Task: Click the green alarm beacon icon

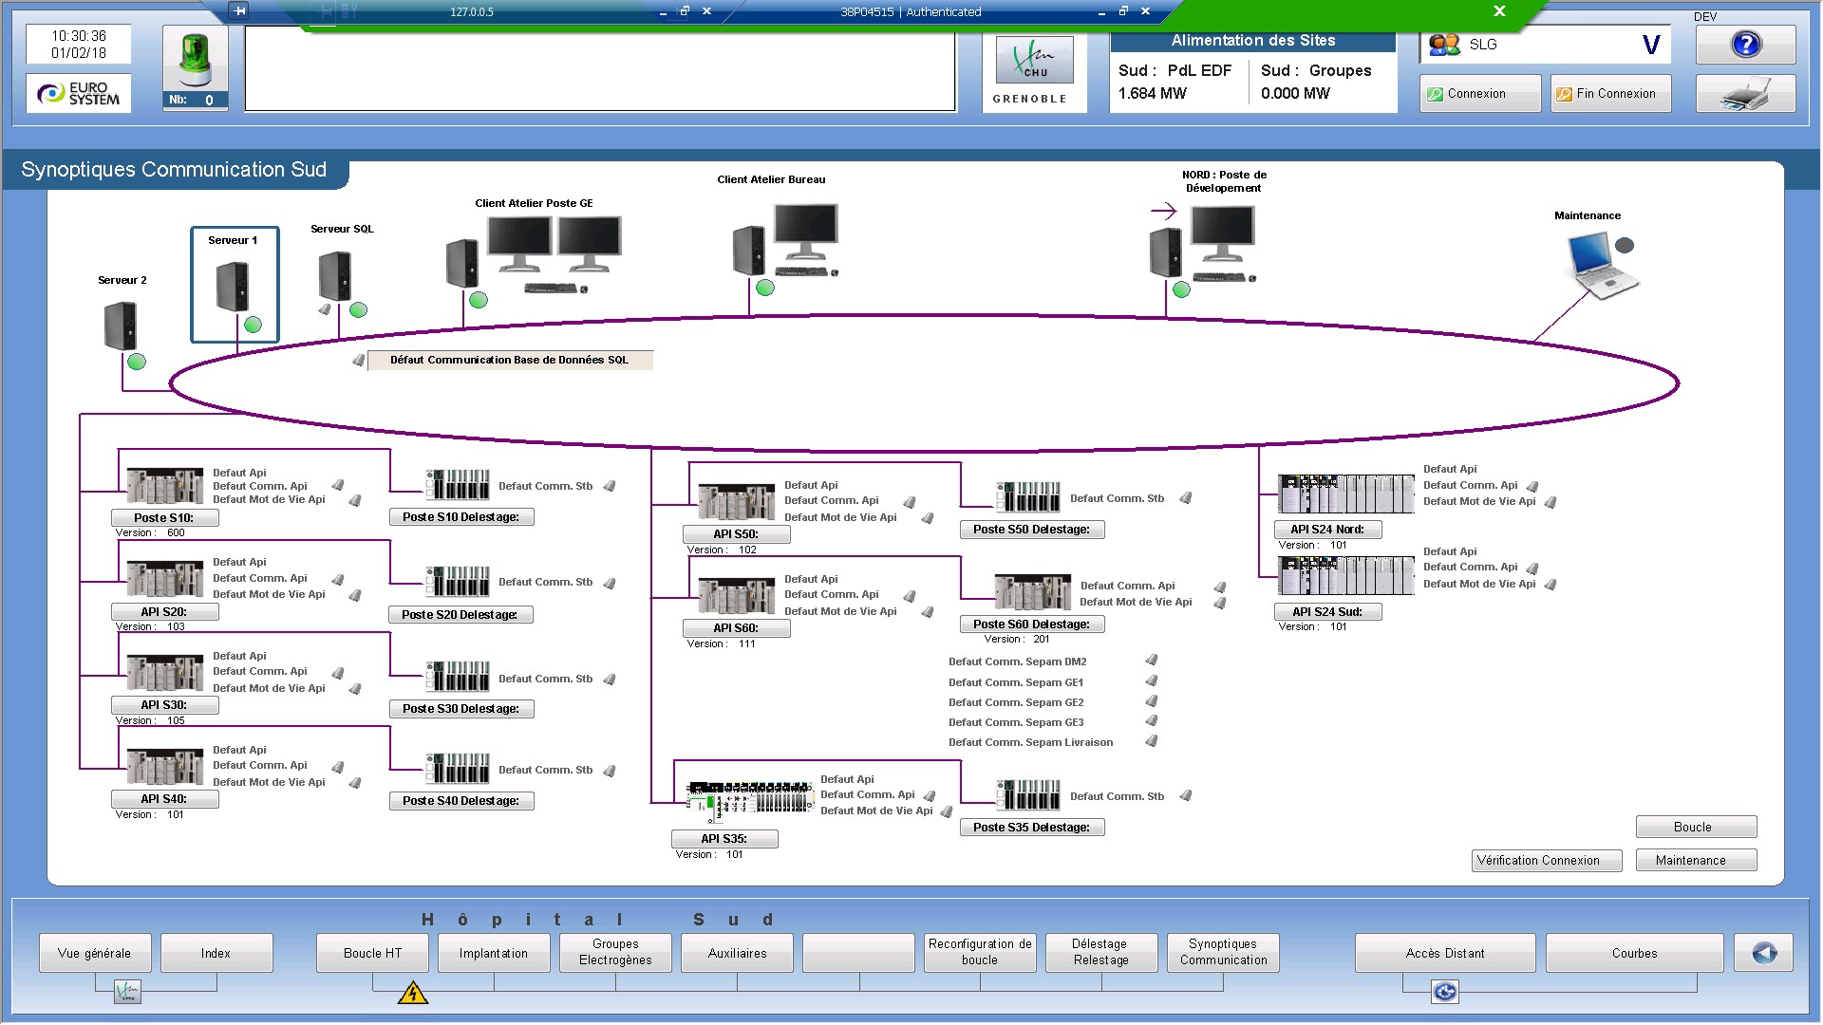Action: coord(196,61)
